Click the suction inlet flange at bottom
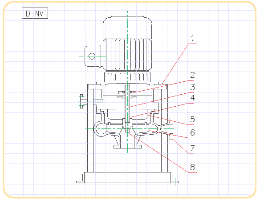This screenshot has height=200, width=260. (127, 147)
